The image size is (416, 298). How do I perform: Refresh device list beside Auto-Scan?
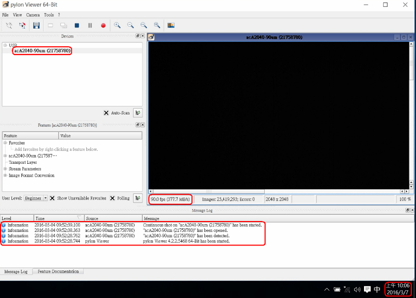click(x=138, y=112)
